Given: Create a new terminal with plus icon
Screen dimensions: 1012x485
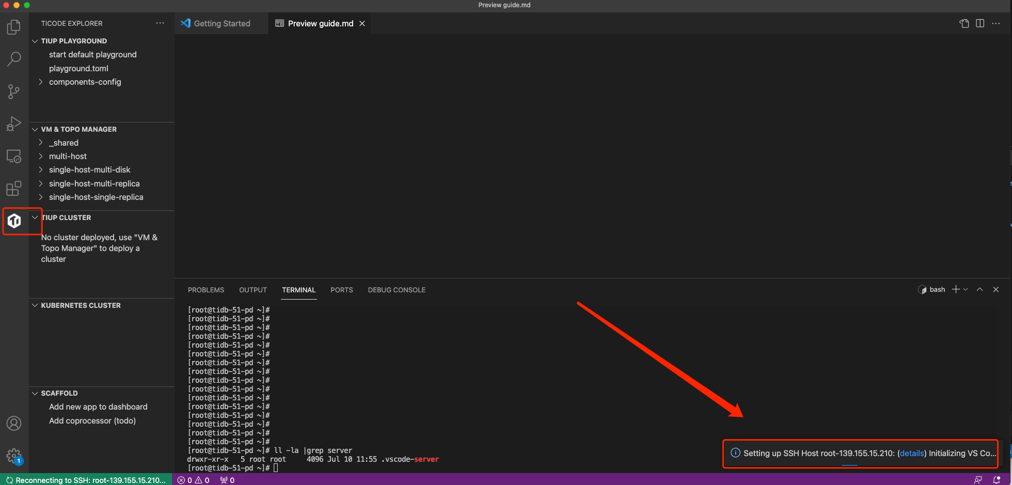Looking at the screenshot, I should pyautogui.click(x=956, y=290).
